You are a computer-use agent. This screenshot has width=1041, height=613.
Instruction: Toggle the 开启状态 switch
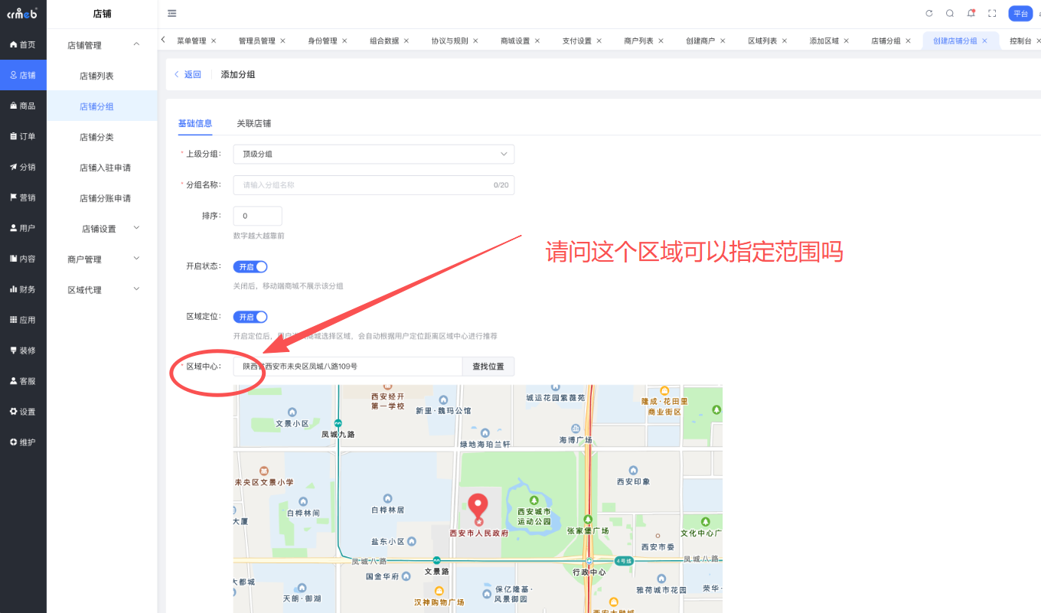coord(250,267)
